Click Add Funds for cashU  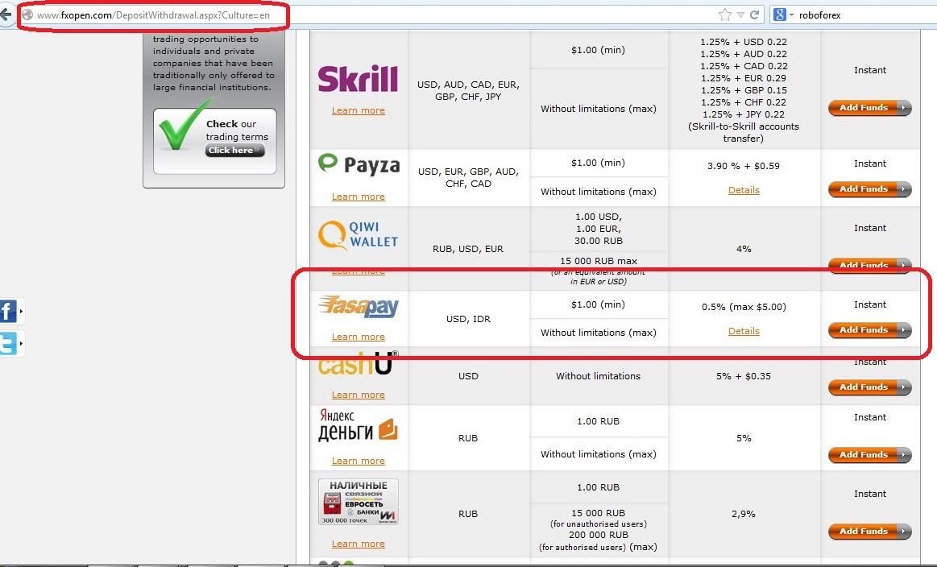[869, 387]
